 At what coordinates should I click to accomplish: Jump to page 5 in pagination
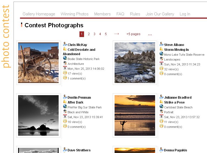pyautogui.click(x=106, y=34)
